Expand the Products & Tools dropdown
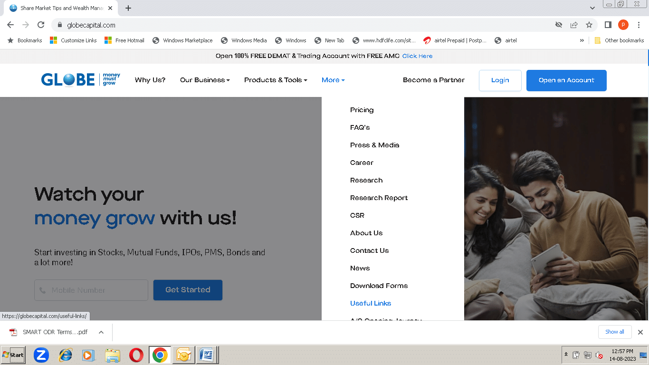This screenshot has width=649, height=365. (x=276, y=80)
